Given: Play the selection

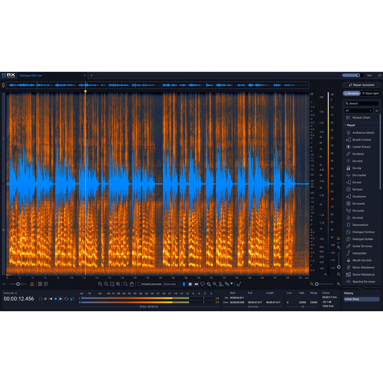Looking at the screenshot, I should coord(61,299).
